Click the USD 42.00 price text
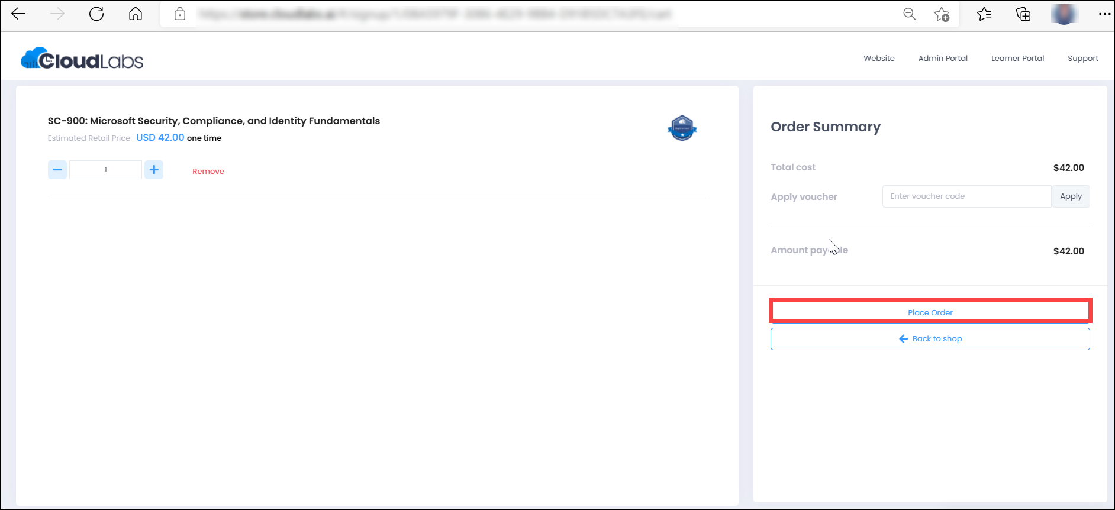The height and width of the screenshot is (510, 1115). point(160,137)
